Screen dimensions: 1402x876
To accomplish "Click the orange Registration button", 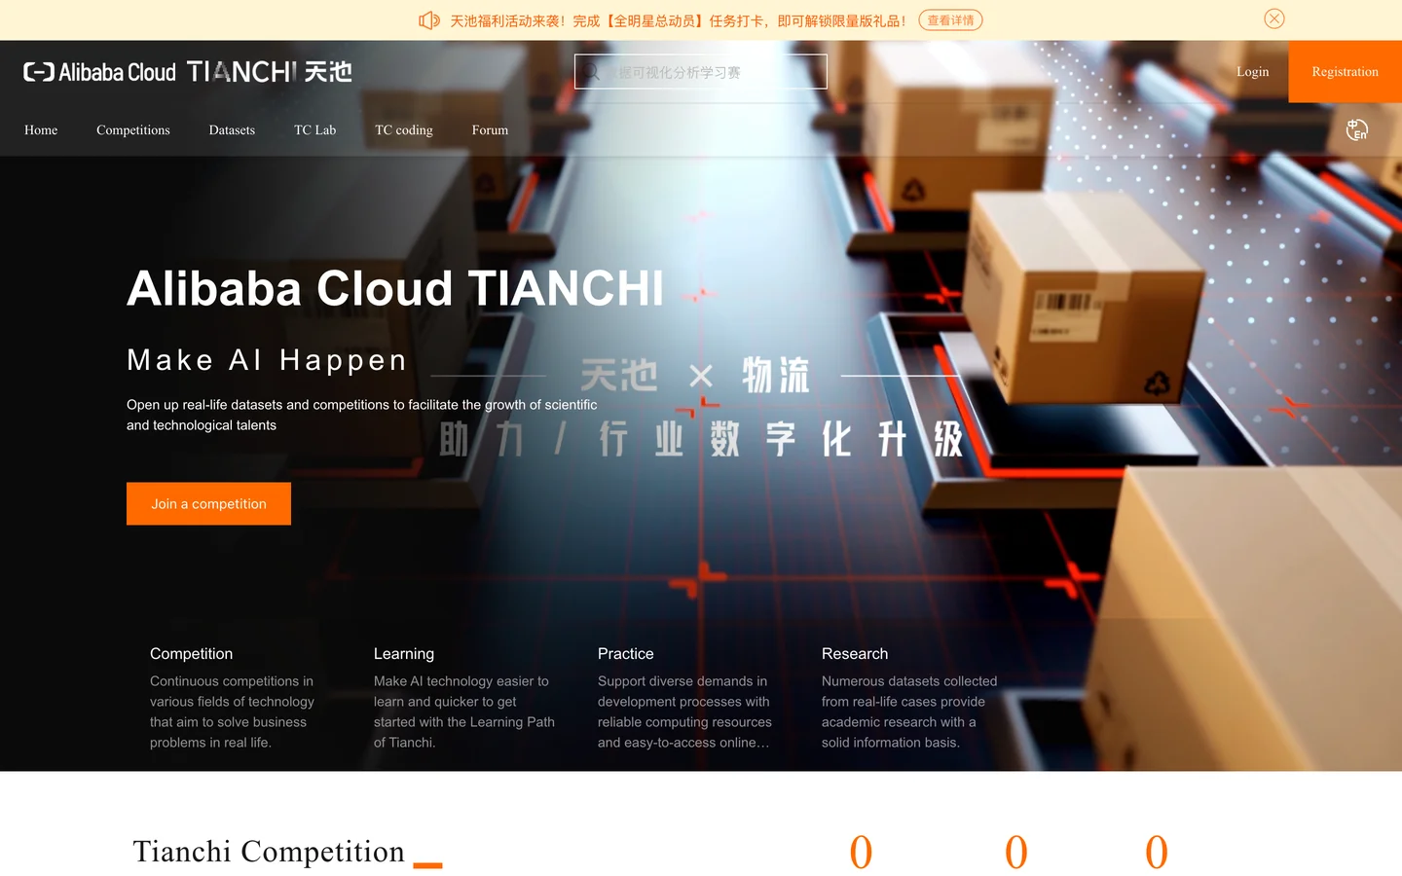I will pos(1345,72).
